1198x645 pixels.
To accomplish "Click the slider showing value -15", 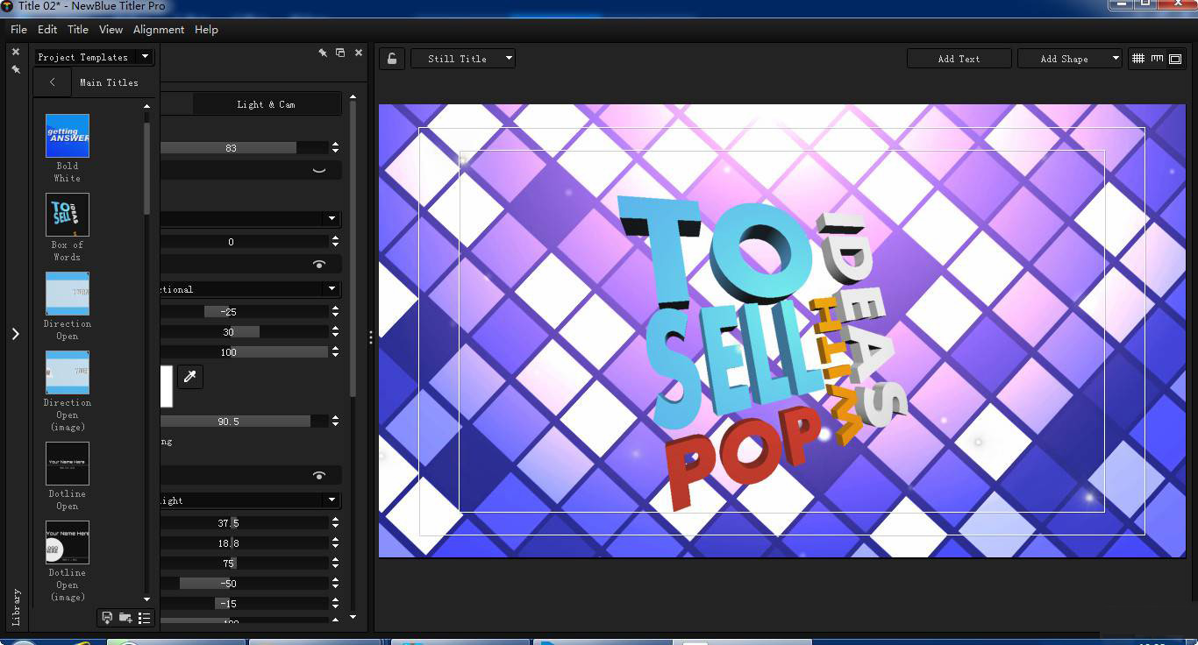I will pos(244,604).
